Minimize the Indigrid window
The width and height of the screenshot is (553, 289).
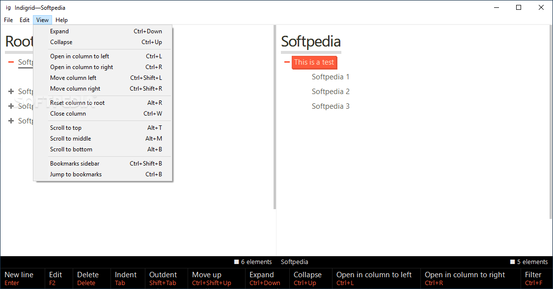coord(497,7)
